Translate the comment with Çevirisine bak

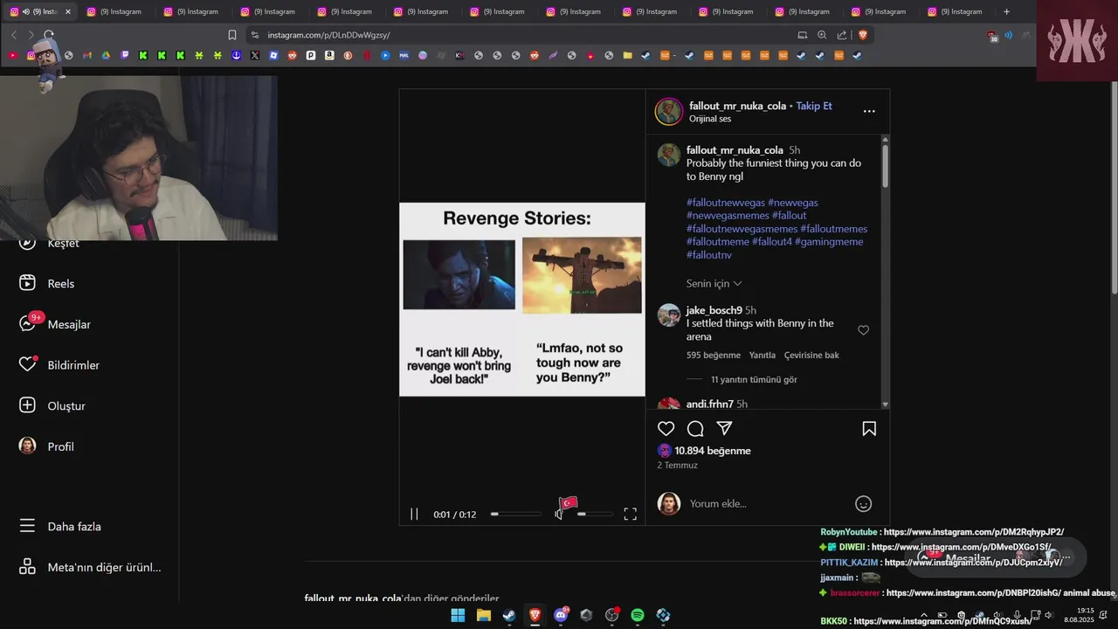click(x=811, y=356)
